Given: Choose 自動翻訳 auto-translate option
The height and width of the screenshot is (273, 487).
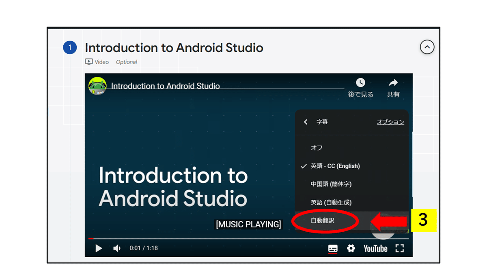Looking at the screenshot, I should 352,220.
